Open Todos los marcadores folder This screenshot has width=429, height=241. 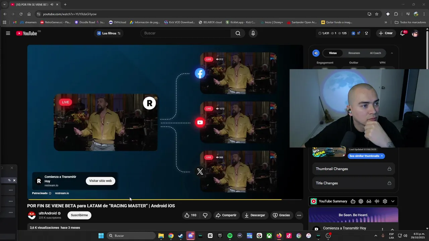410,22
